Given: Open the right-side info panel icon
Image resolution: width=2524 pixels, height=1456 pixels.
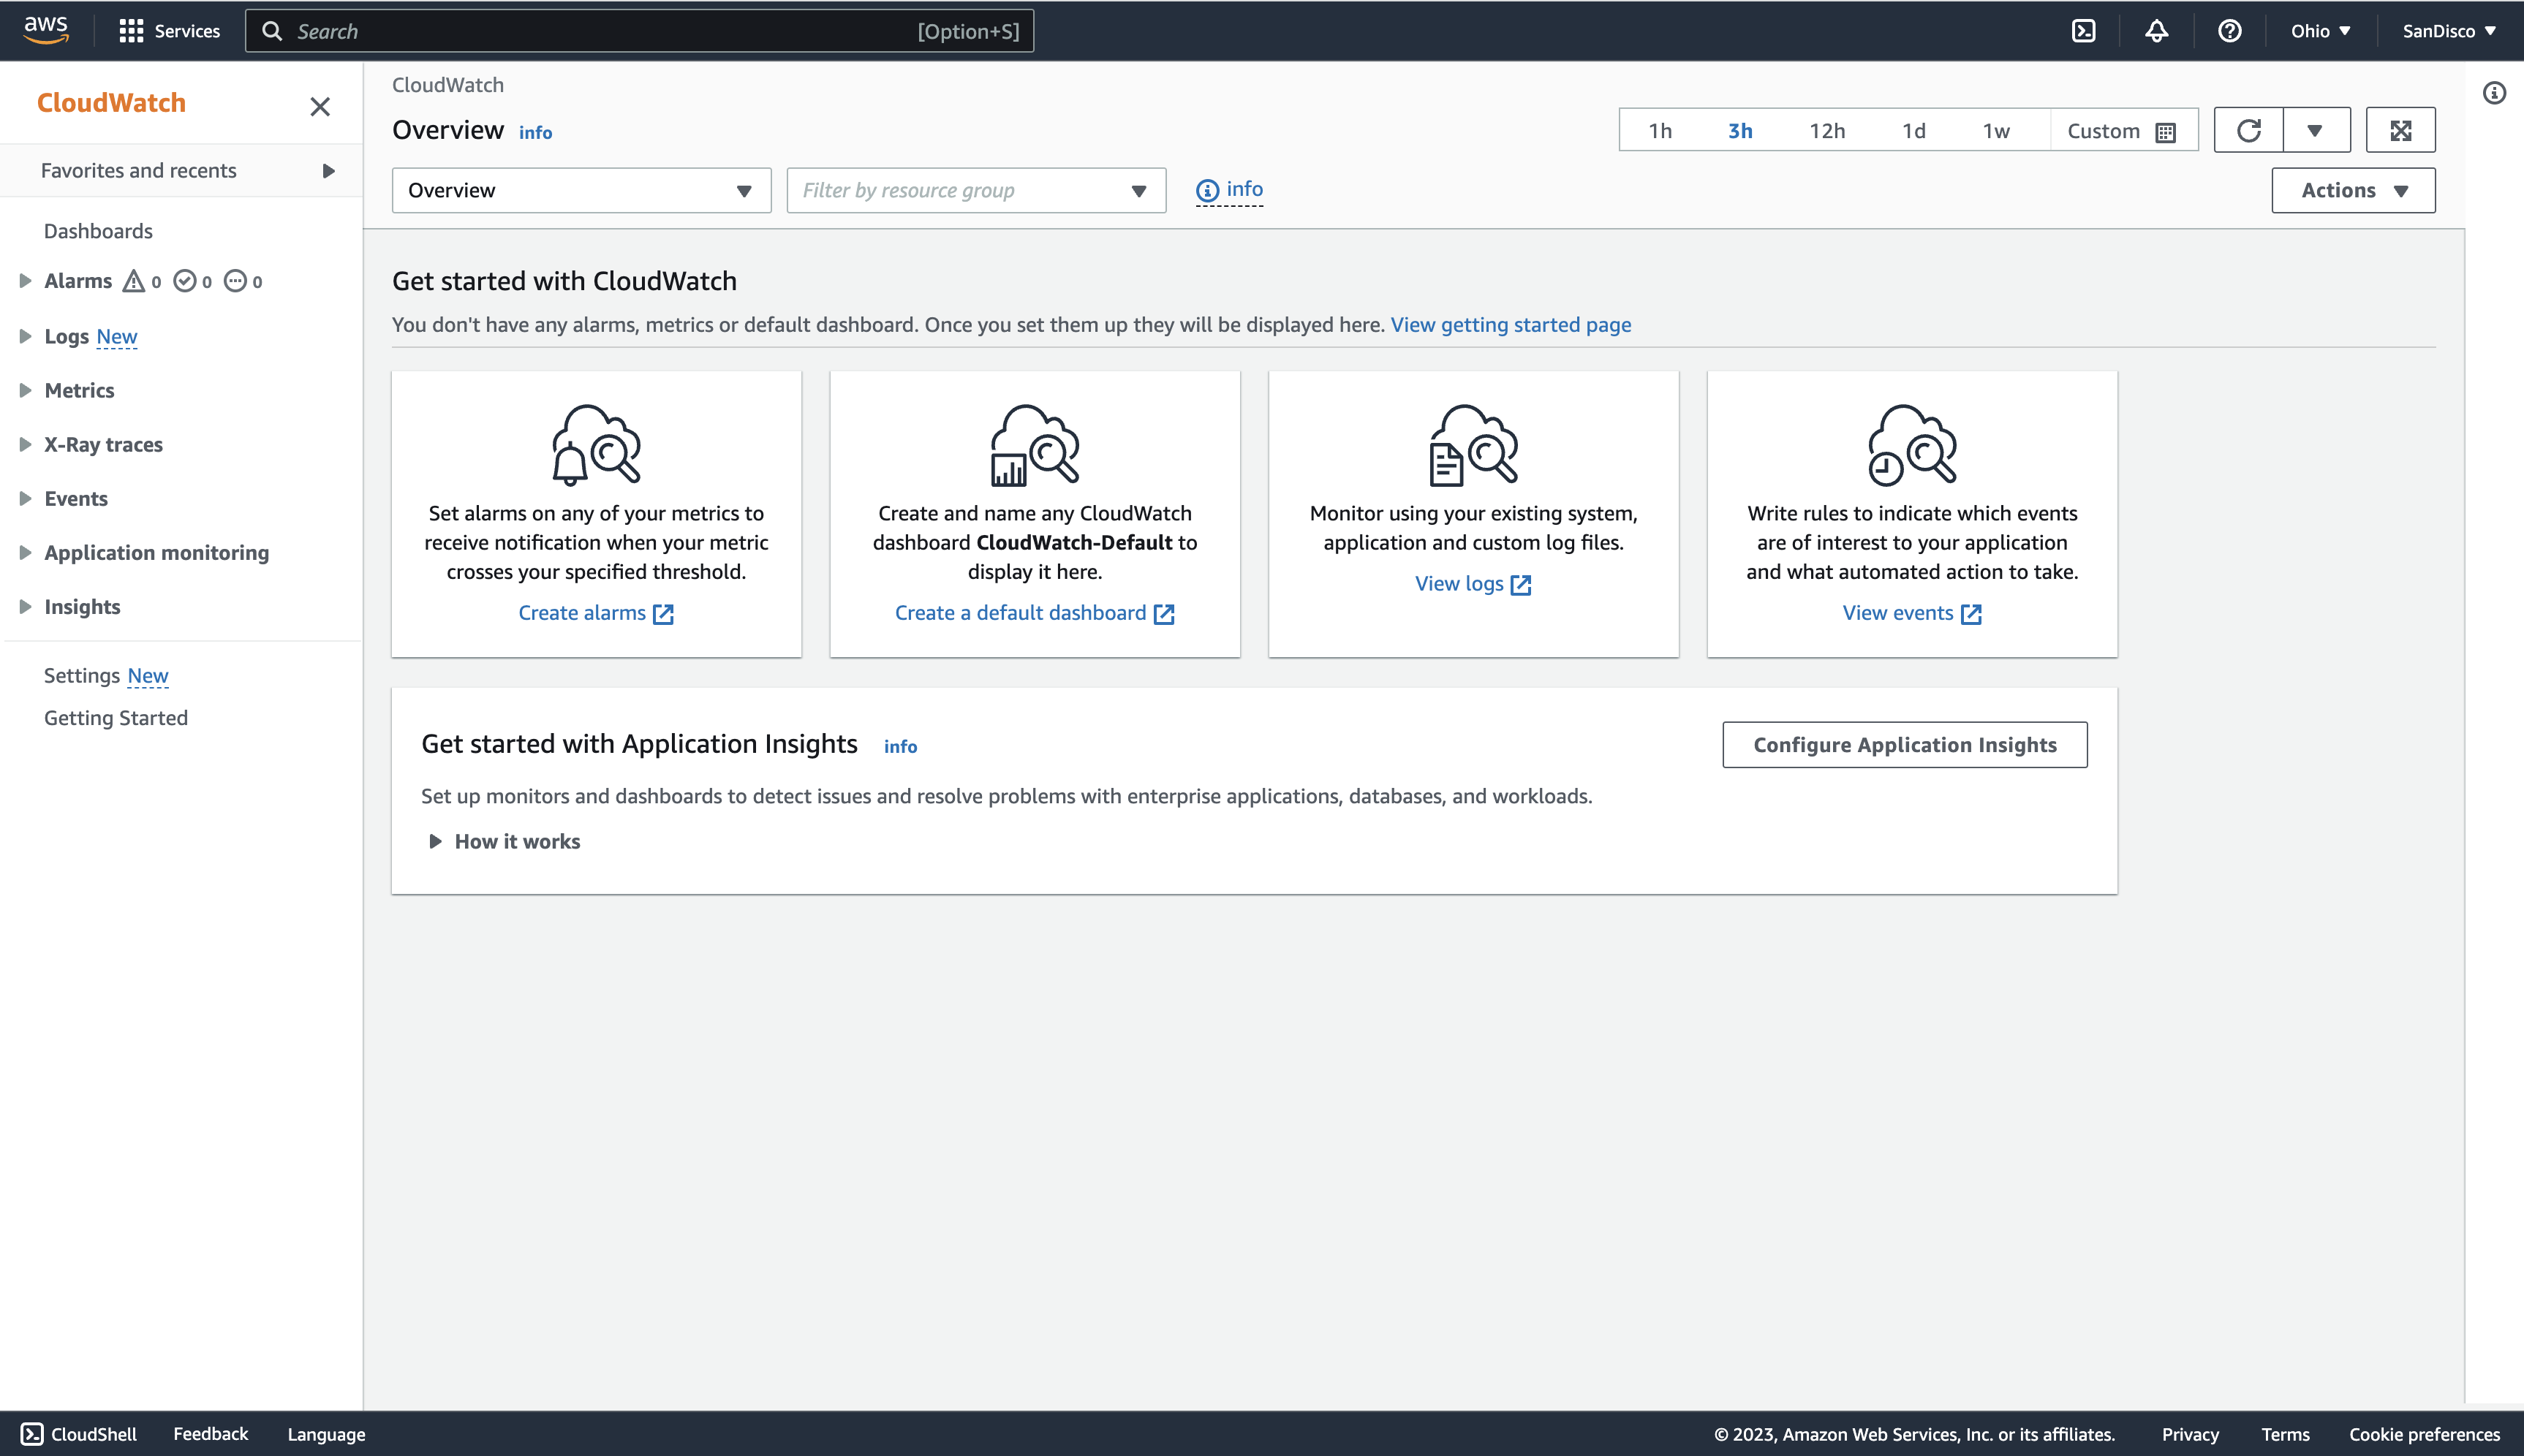Looking at the screenshot, I should [x=2494, y=93].
